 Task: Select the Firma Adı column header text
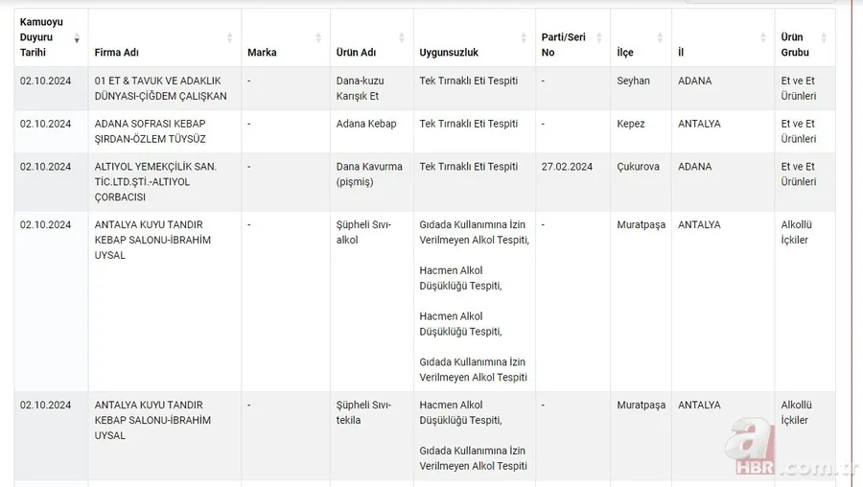(x=116, y=53)
